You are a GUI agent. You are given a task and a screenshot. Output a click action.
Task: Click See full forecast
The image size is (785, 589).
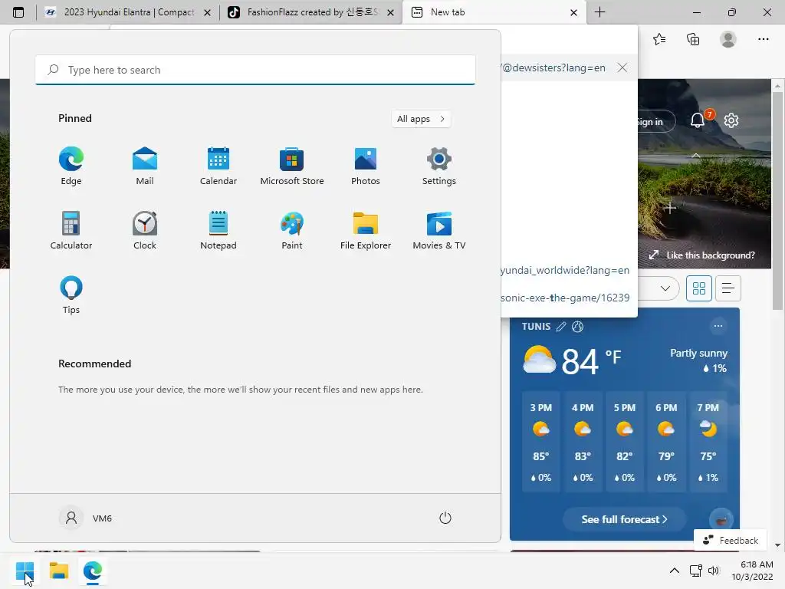(x=624, y=519)
